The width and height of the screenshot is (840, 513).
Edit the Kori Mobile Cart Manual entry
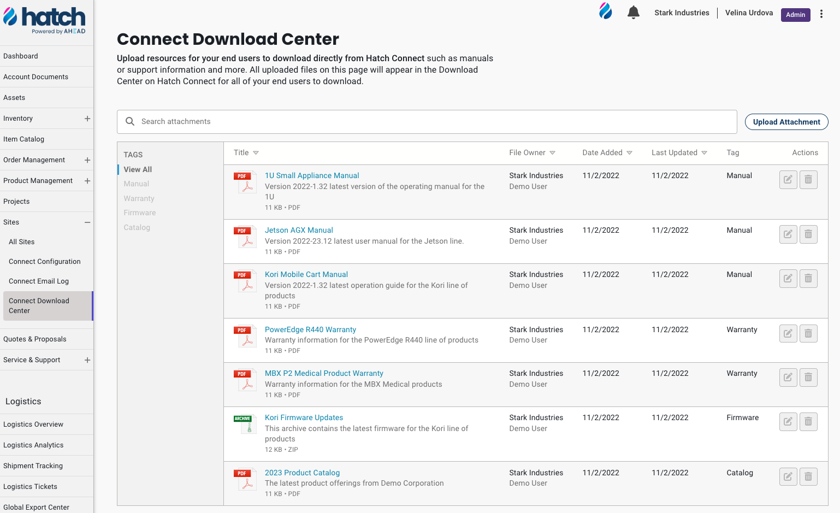pyautogui.click(x=788, y=279)
